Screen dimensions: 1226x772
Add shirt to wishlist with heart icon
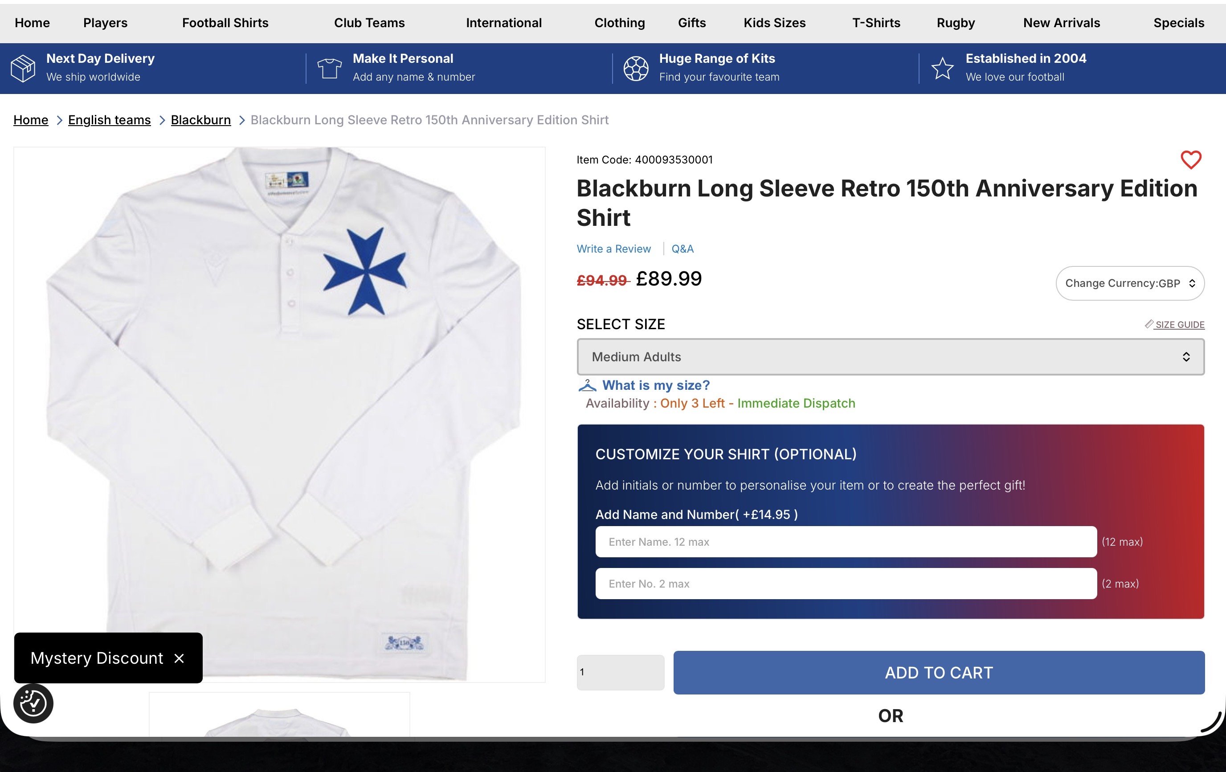tap(1190, 160)
